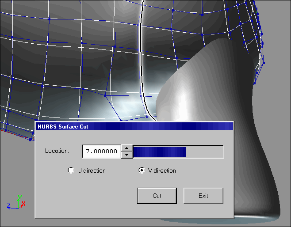The width and height of the screenshot is (291, 227).
Task: Click the red X axis label
Action: tap(23, 204)
